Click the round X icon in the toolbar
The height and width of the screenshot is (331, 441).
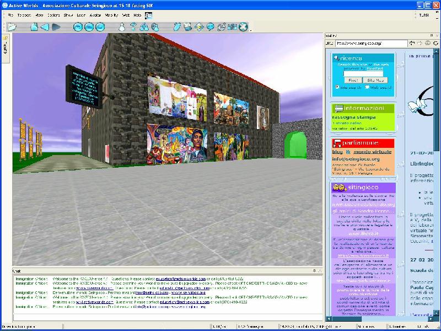243,26
